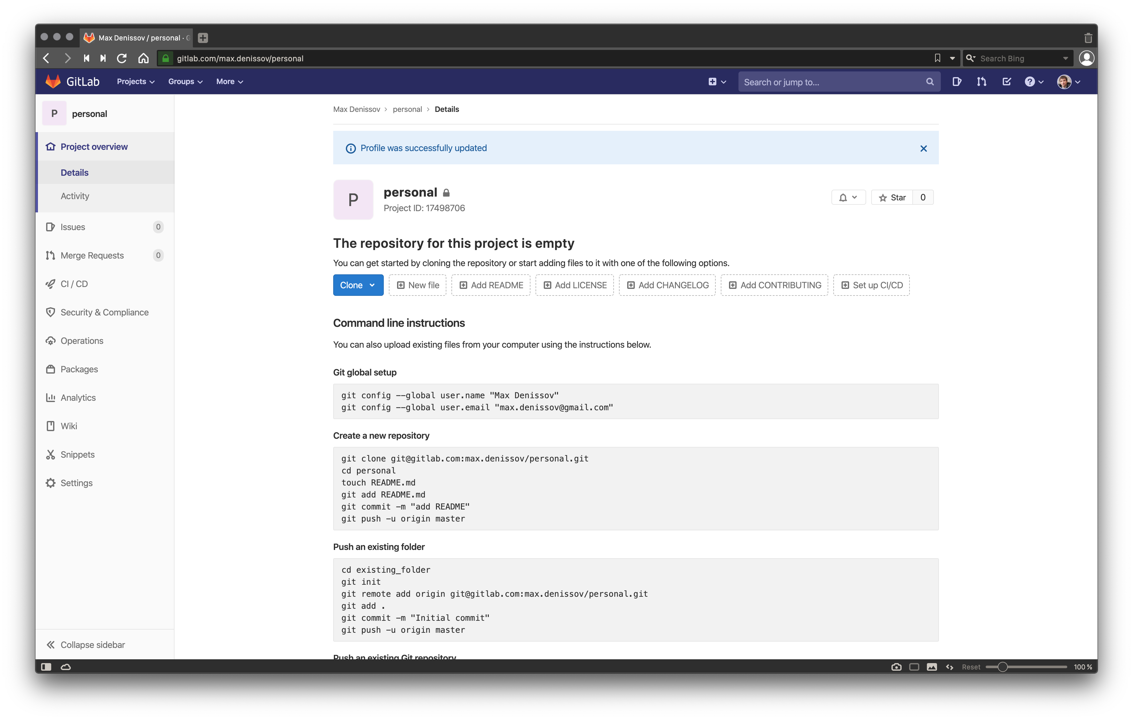Expand the Projects menu
This screenshot has height=720, width=1133.
tap(136, 82)
